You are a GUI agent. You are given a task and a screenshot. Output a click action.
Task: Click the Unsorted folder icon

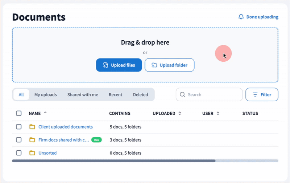(32, 153)
